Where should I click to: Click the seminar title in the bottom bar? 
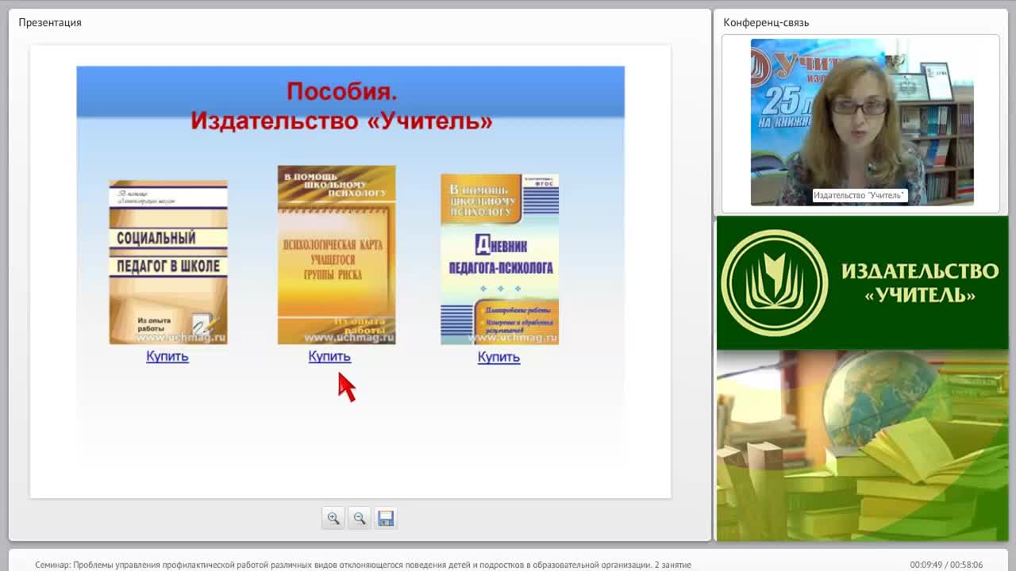[x=363, y=565]
